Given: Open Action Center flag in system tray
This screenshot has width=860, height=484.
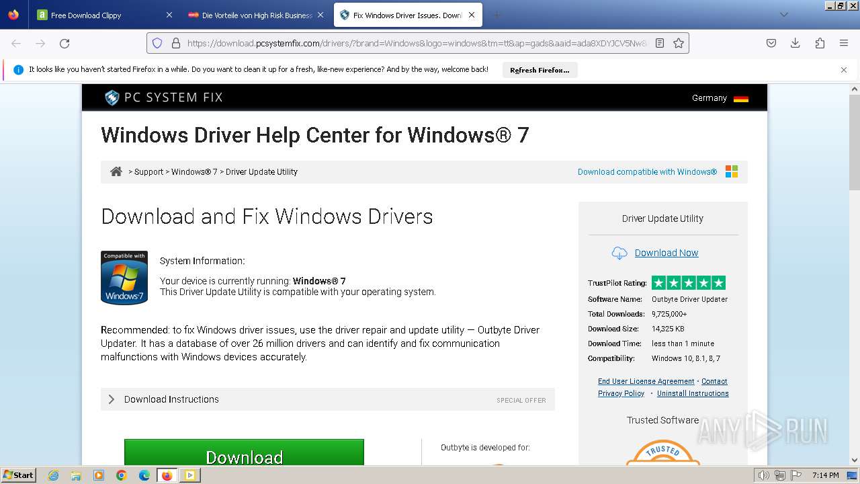Looking at the screenshot, I should [x=795, y=475].
